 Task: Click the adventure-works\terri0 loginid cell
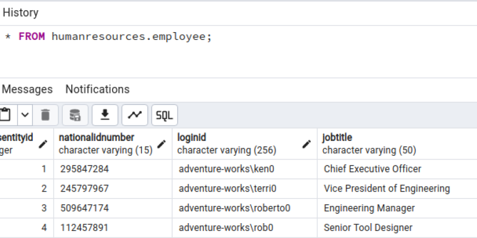[244, 189]
